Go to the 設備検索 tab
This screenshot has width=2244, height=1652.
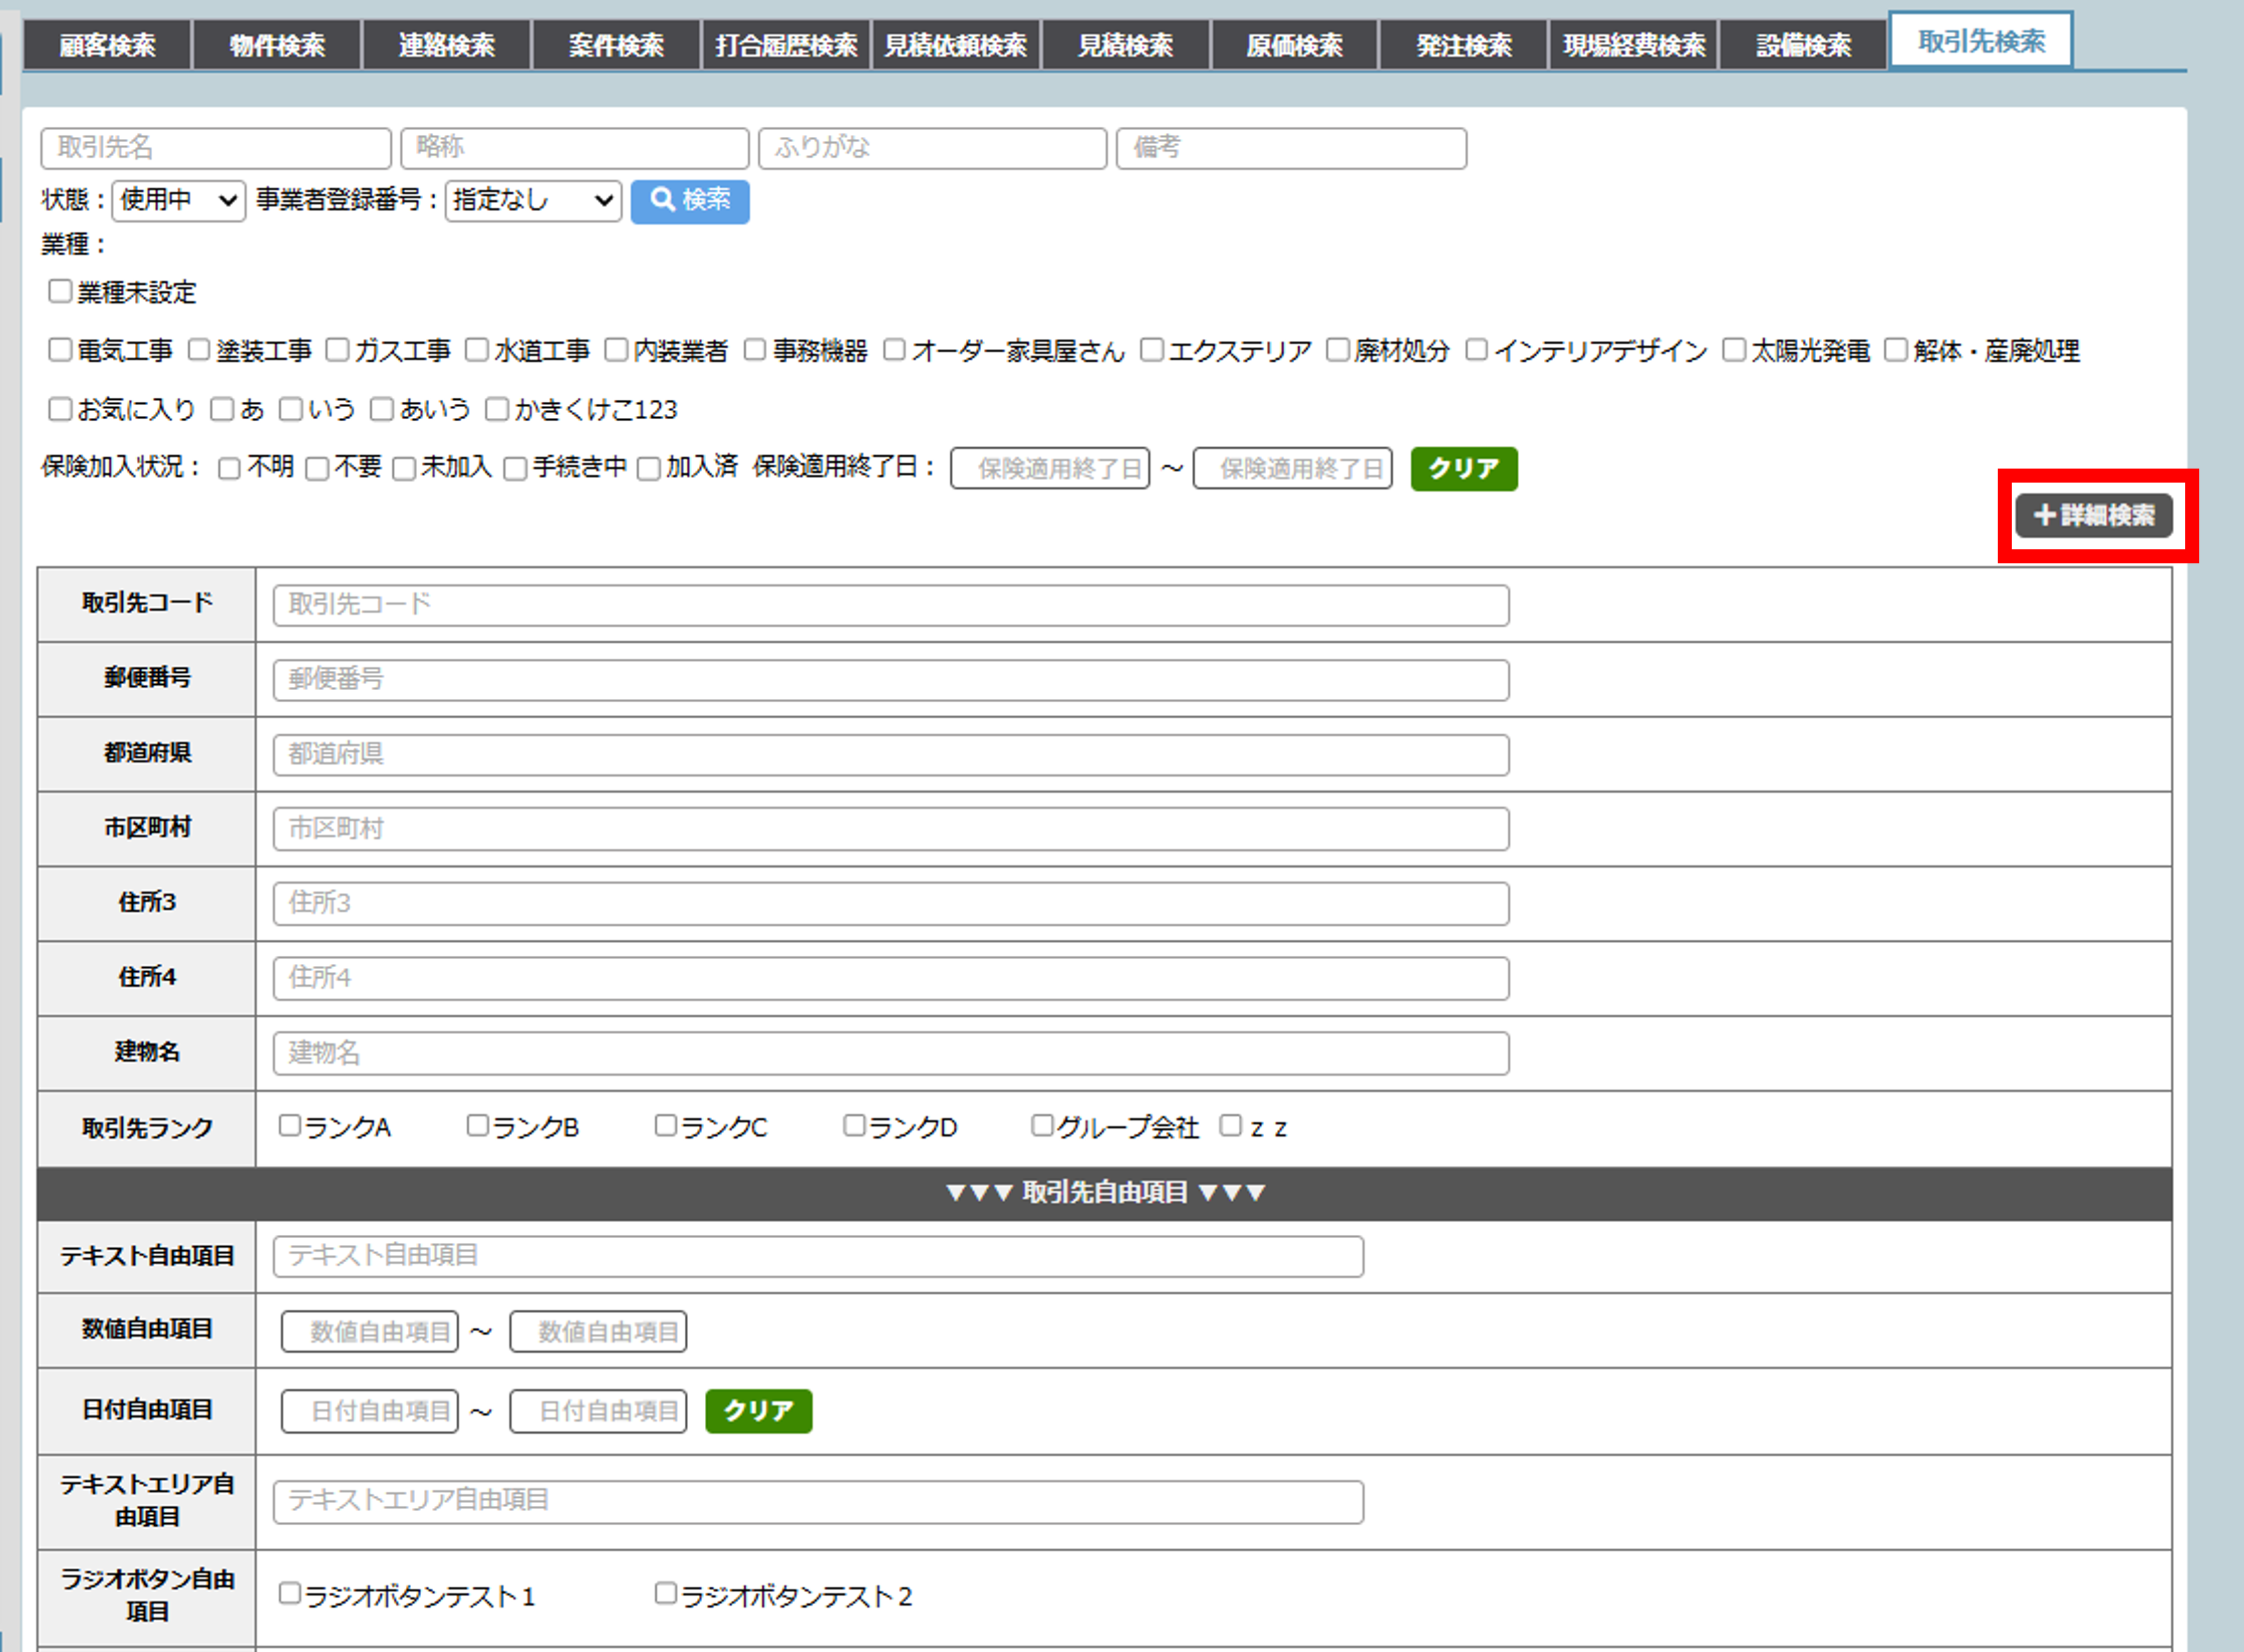click(1803, 46)
